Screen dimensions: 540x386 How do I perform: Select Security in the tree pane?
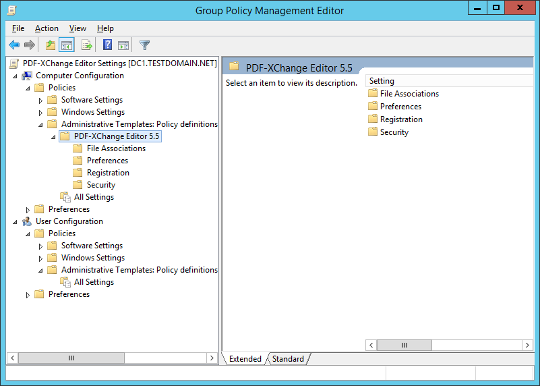pos(101,185)
